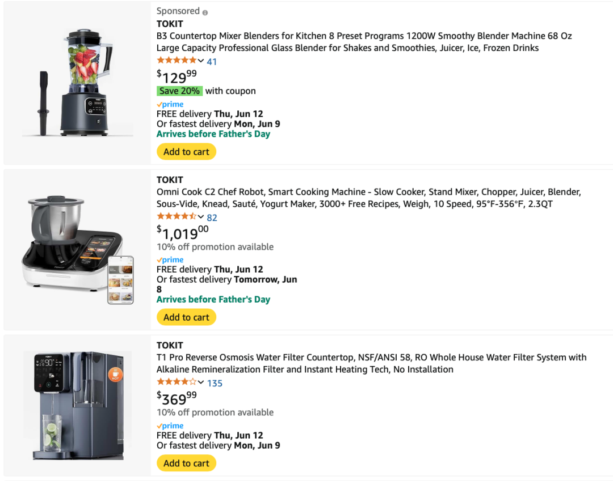Open the T1 Pro water filter image

coord(77,405)
